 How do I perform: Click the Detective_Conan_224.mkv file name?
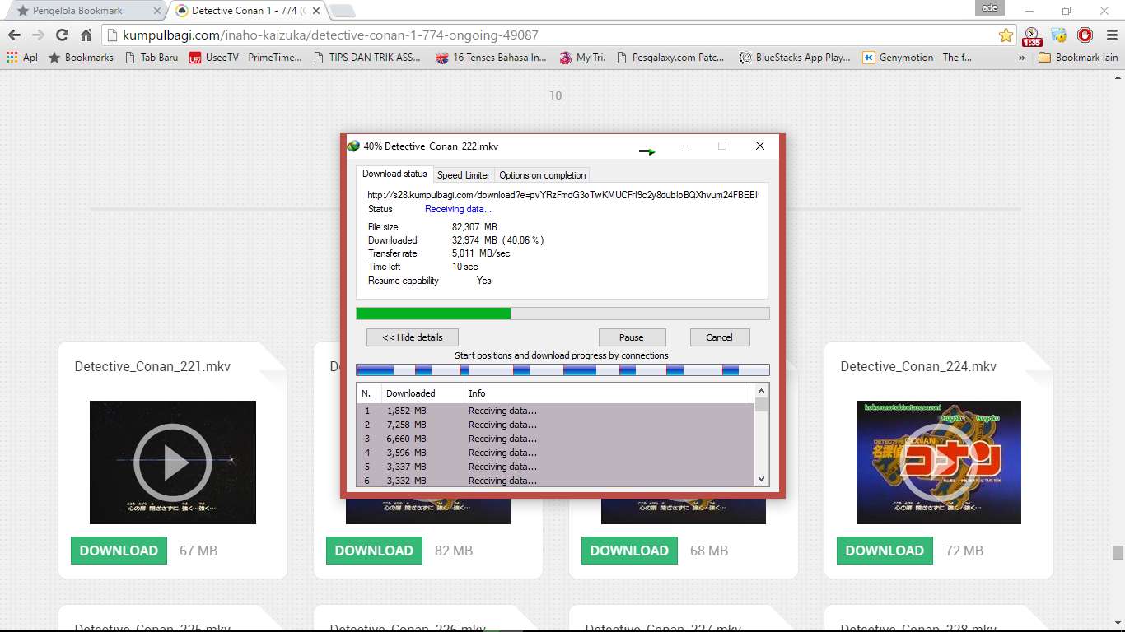point(918,366)
